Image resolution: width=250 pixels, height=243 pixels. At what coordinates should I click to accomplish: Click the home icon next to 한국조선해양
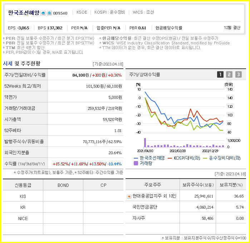click(x=43, y=13)
